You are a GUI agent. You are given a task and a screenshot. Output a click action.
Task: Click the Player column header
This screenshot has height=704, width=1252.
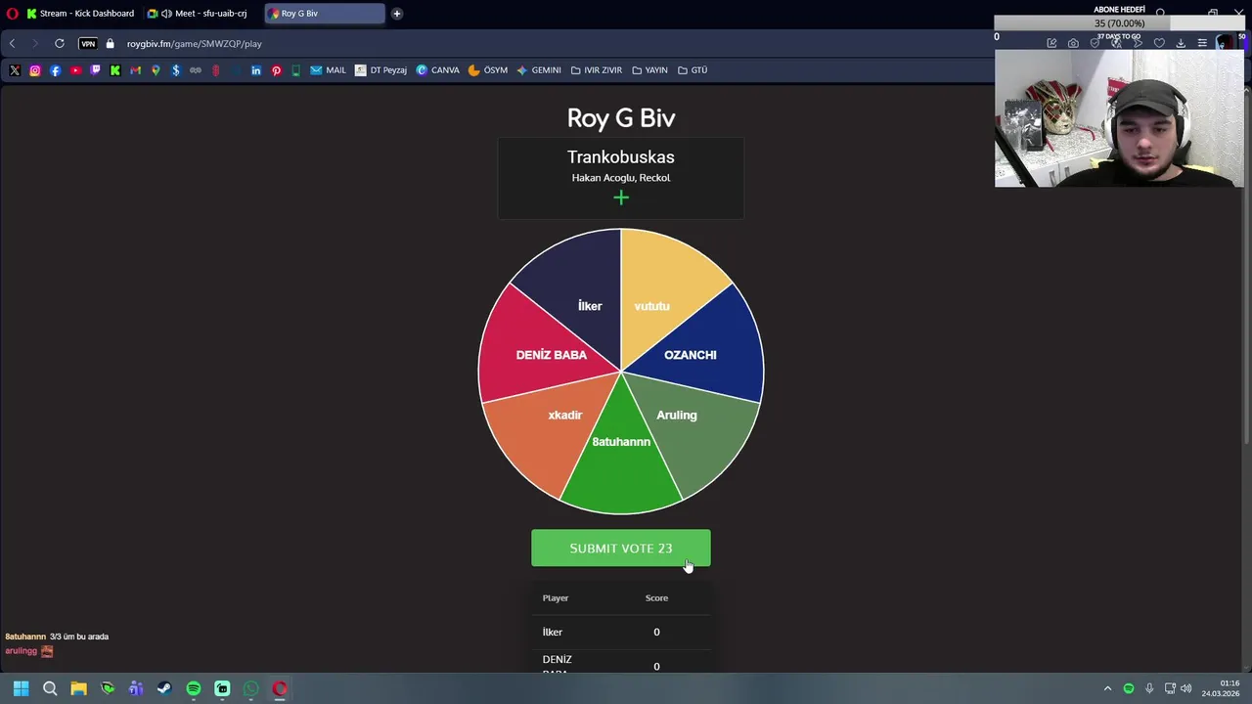coord(556,598)
